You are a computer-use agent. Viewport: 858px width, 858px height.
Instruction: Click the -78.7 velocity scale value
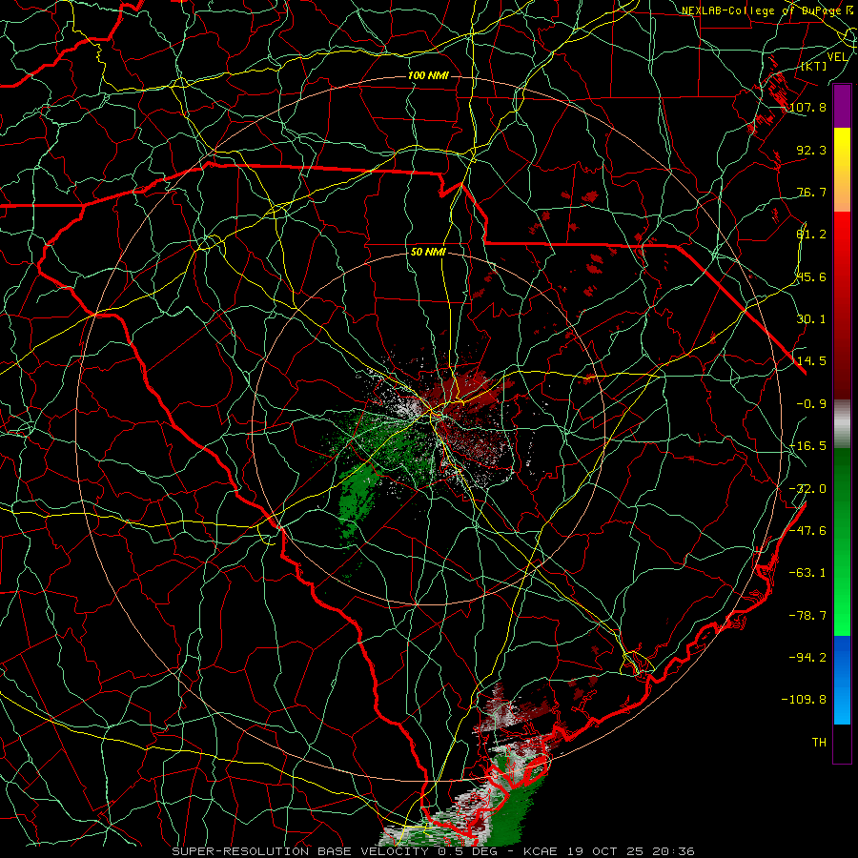[808, 616]
